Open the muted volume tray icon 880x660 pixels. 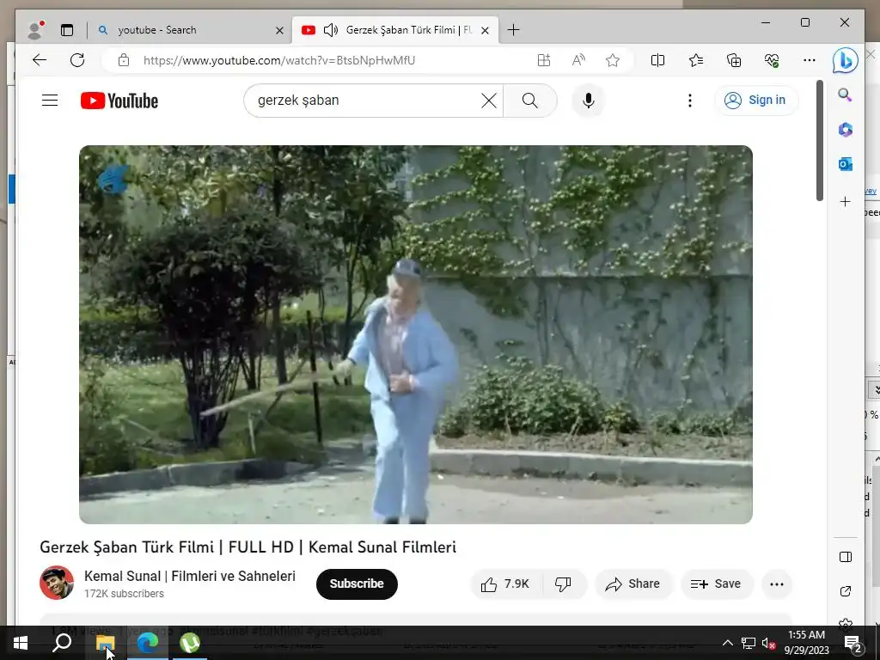click(769, 643)
